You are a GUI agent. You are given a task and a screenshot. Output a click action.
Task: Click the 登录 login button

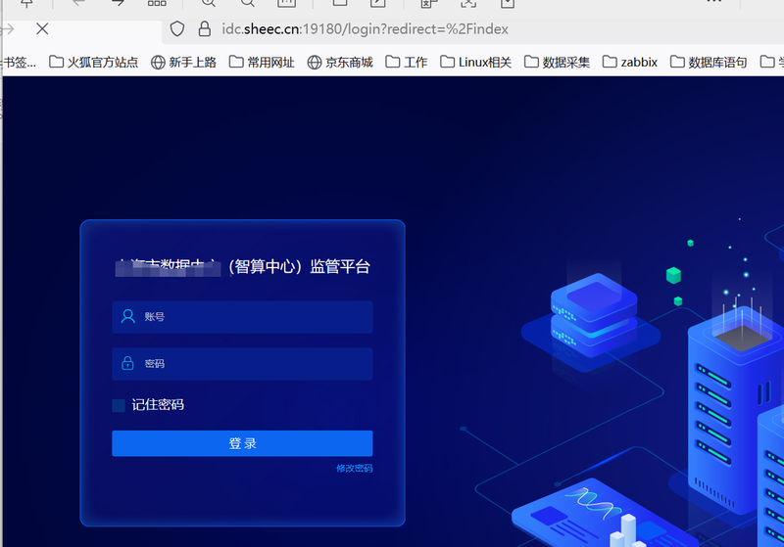tap(242, 443)
